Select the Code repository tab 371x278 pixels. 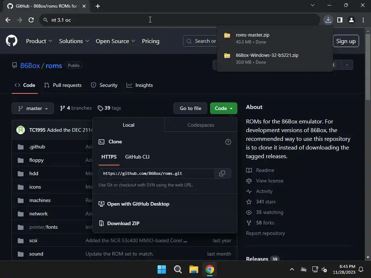tap(25, 85)
